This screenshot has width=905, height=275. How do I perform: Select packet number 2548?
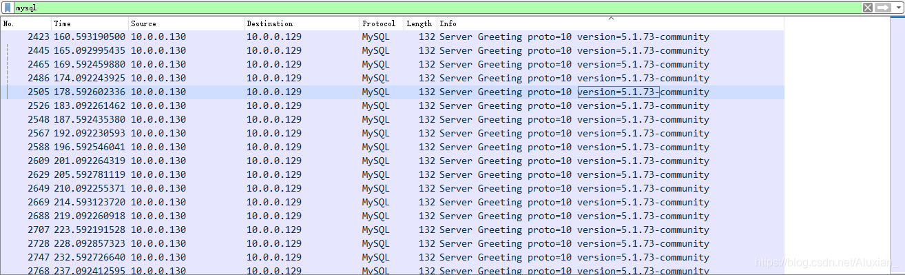(392, 120)
